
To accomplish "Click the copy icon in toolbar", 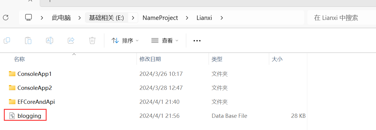I will pyautogui.click(x=7, y=40).
